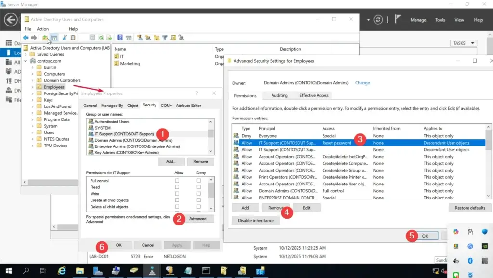This screenshot has width=493, height=278.
Task: Open the Windows Start menu
Action: coord(9,271)
